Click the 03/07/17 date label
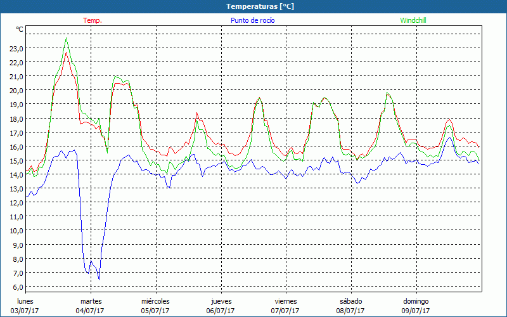This screenshot has width=507, height=317. pos(25,311)
